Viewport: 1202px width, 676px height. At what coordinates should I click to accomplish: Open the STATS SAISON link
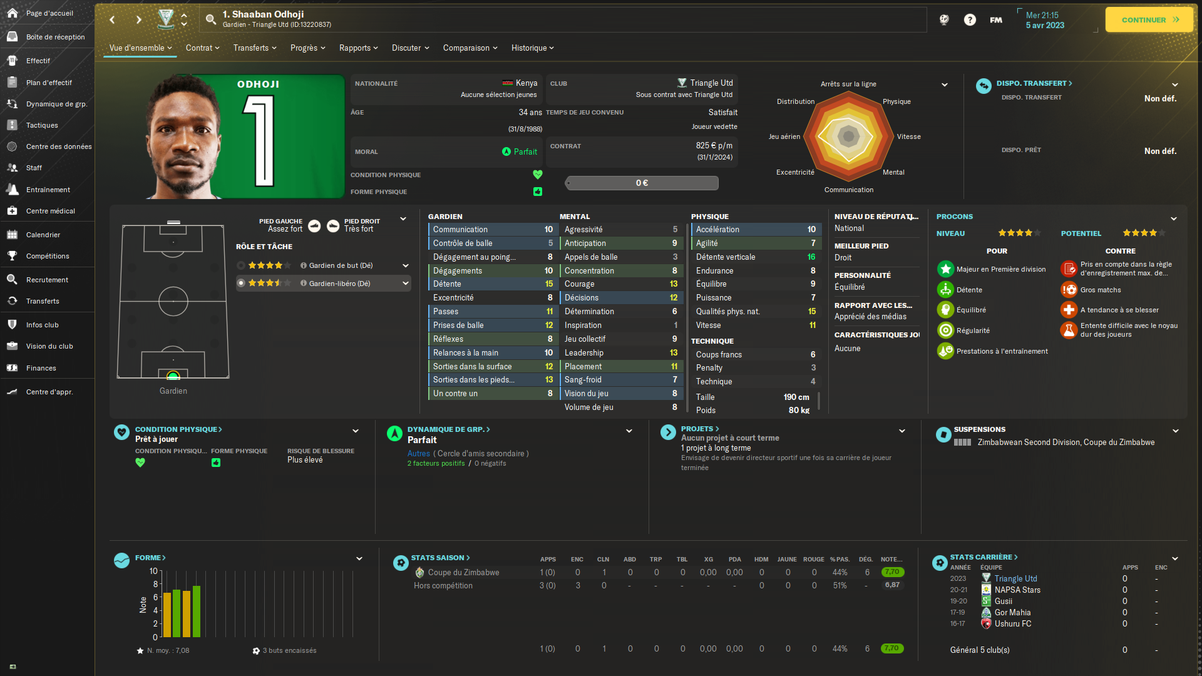point(440,558)
